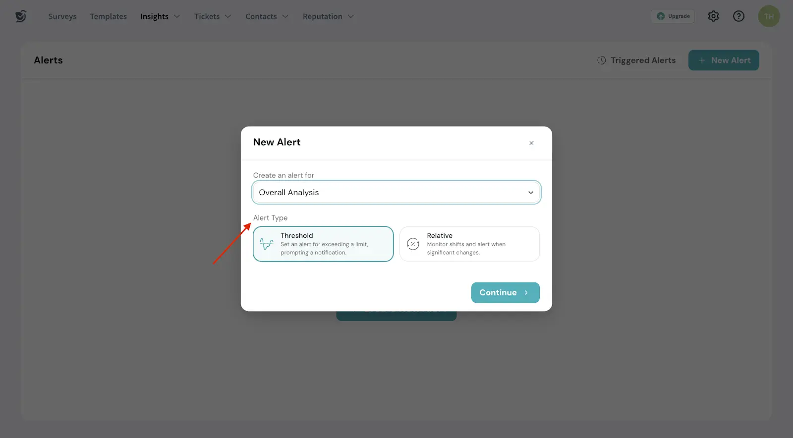Expand the Contacts menu
Viewport: 793px width, 438px height.
[267, 16]
